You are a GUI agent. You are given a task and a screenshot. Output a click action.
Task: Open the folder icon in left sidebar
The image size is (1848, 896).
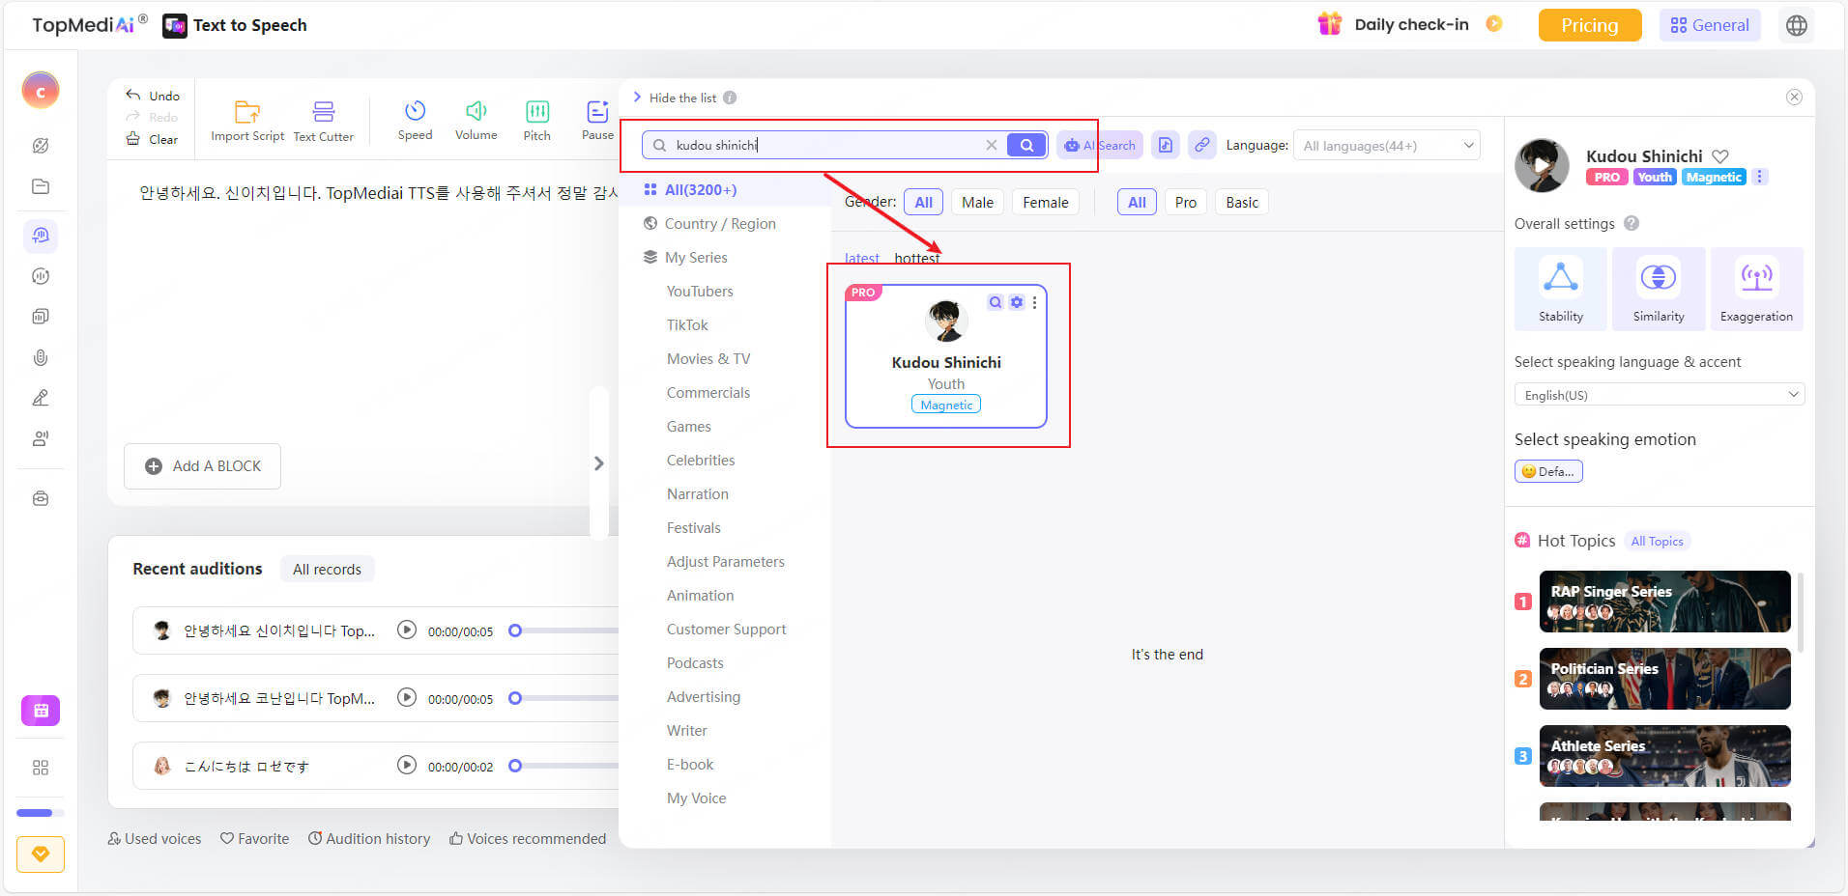click(x=41, y=186)
